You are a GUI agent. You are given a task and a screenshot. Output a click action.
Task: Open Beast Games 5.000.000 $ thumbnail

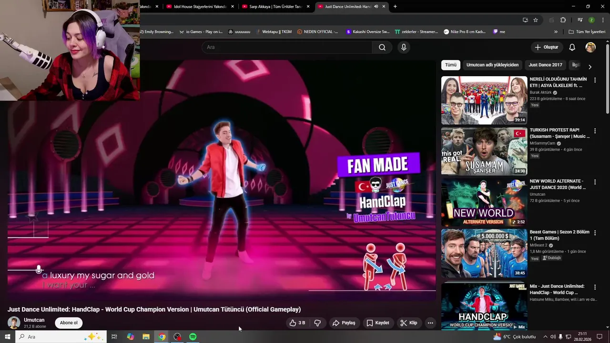(484, 253)
